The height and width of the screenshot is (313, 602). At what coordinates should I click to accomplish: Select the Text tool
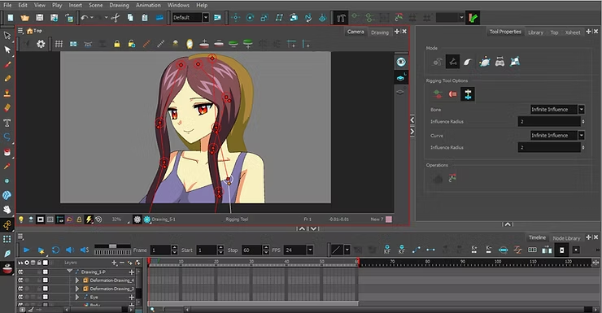point(7,123)
